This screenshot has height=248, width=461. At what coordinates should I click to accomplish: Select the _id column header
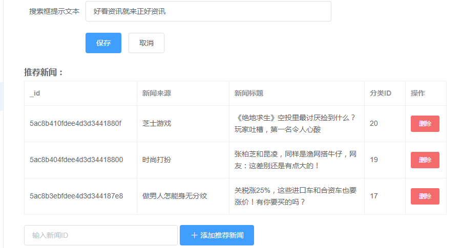[80, 94]
